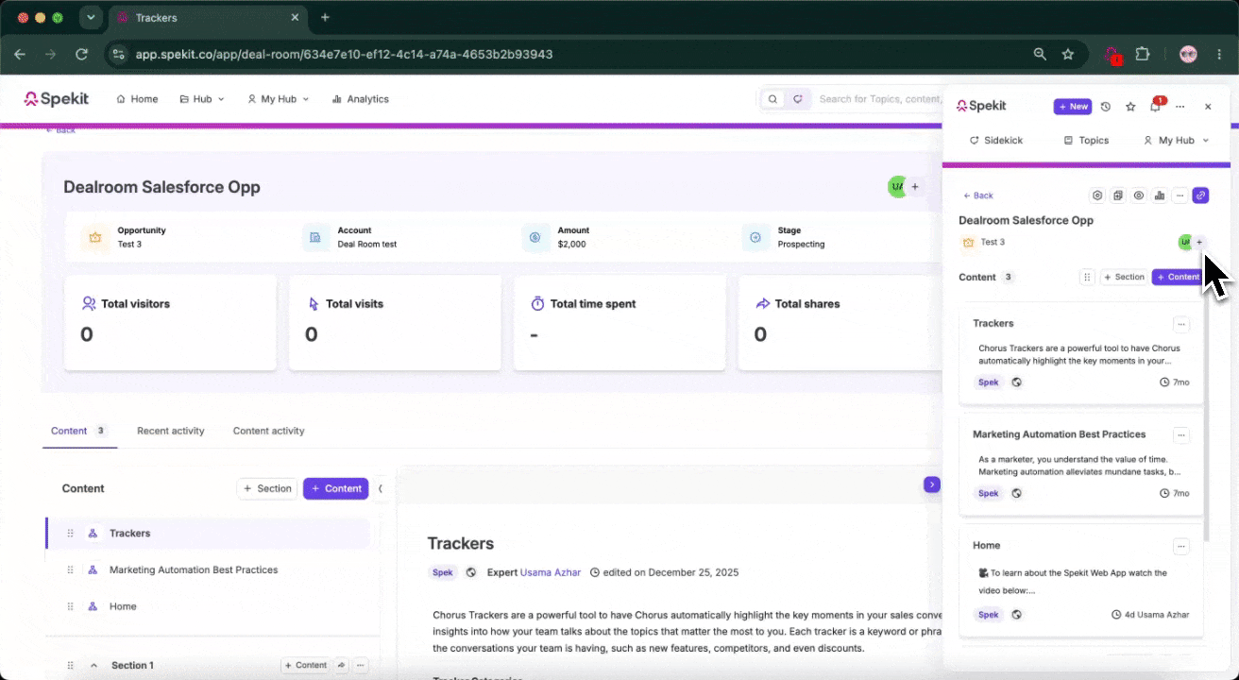
Task: Collapse the content list panel chevron
Action: point(381,488)
